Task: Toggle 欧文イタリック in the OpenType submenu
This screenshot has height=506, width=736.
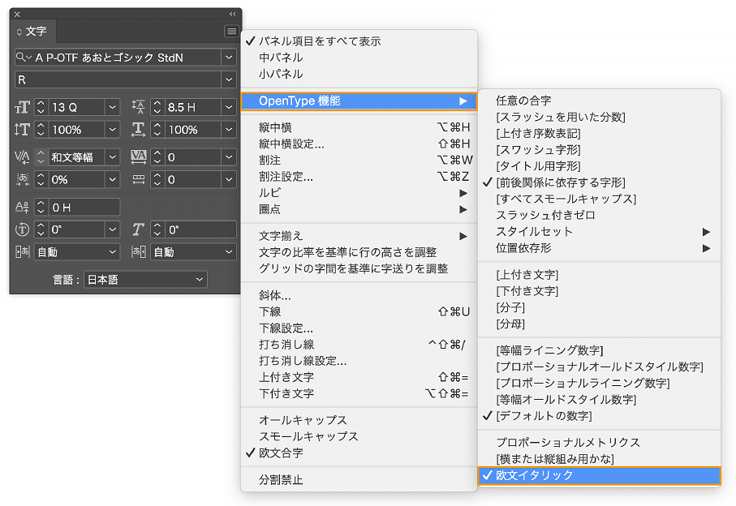Action: point(535,475)
